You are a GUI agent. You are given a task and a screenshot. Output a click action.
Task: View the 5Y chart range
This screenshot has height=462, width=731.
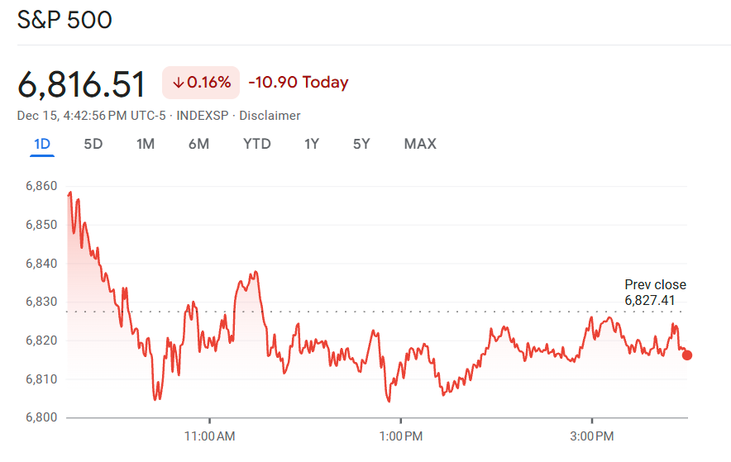[x=361, y=145]
